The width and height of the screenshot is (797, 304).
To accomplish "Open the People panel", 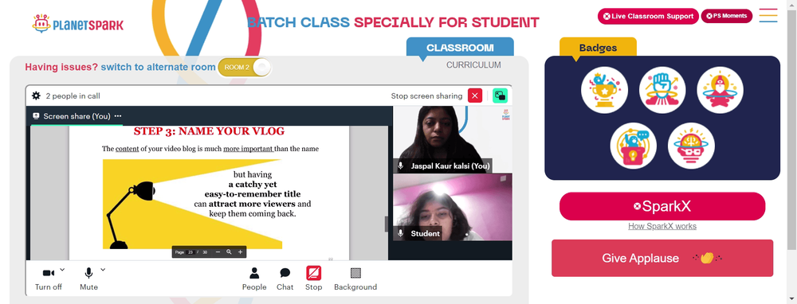I will [254, 279].
